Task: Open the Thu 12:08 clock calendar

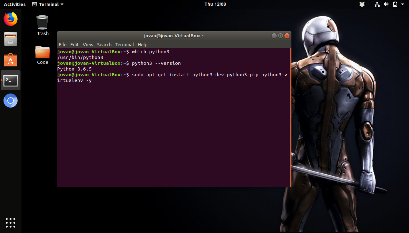Action: (x=215, y=4)
